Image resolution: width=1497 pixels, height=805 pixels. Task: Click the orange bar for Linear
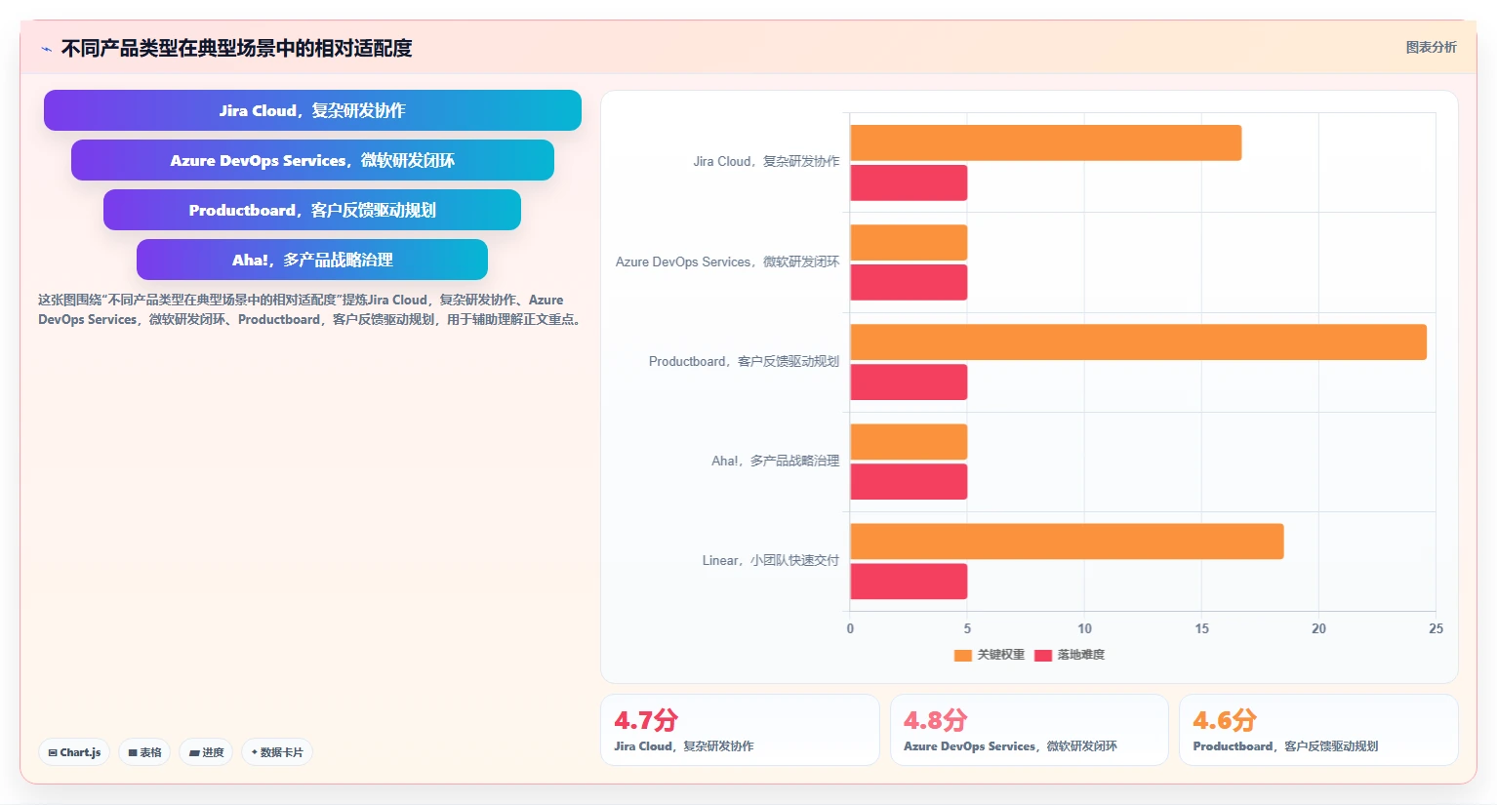1067,542
